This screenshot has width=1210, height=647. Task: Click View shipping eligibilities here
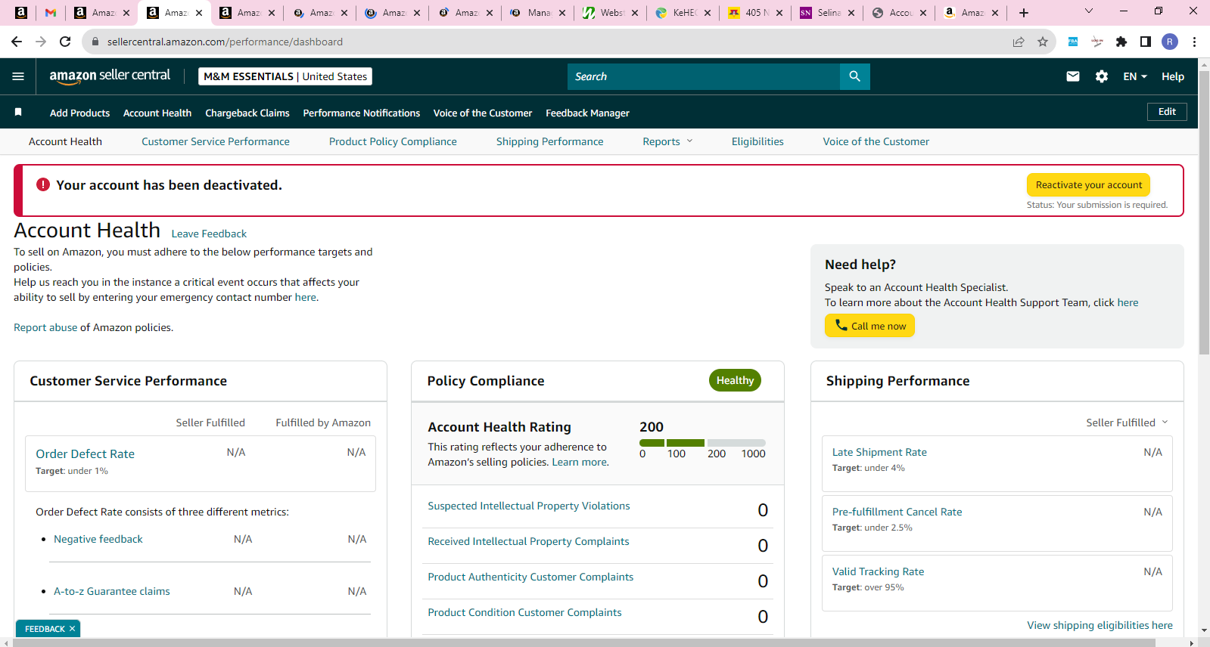click(1100, 625)
